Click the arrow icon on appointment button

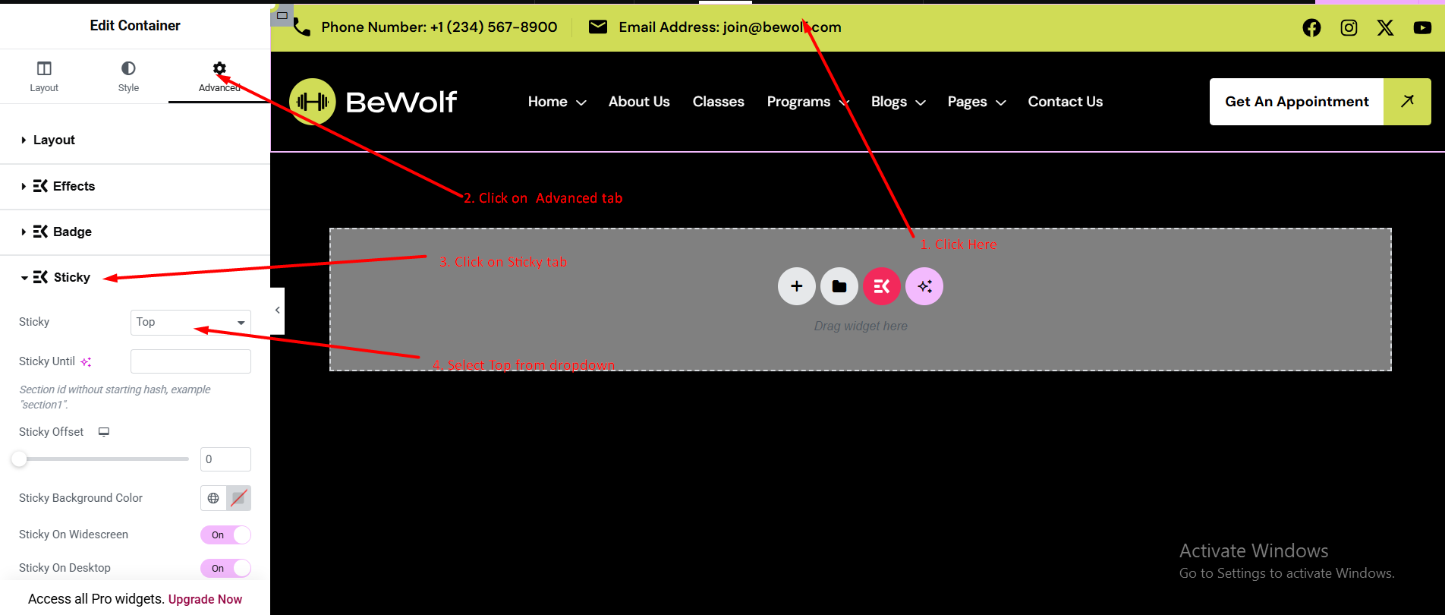click(x=1407, y=102)
